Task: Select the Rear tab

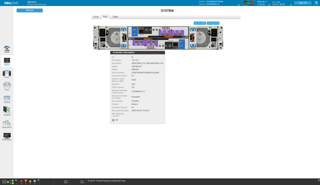Action: (105, 17)
